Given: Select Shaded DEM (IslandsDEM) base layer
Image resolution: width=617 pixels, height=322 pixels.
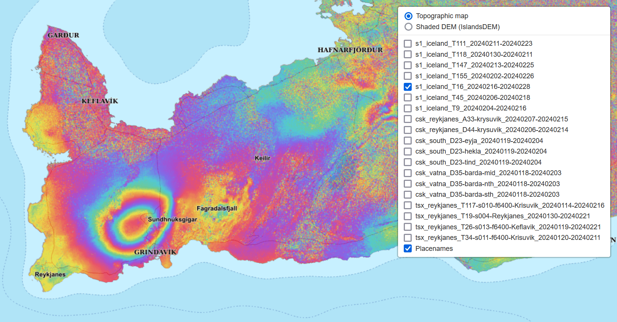Looking at the screenshot, I should pos(408,27).
